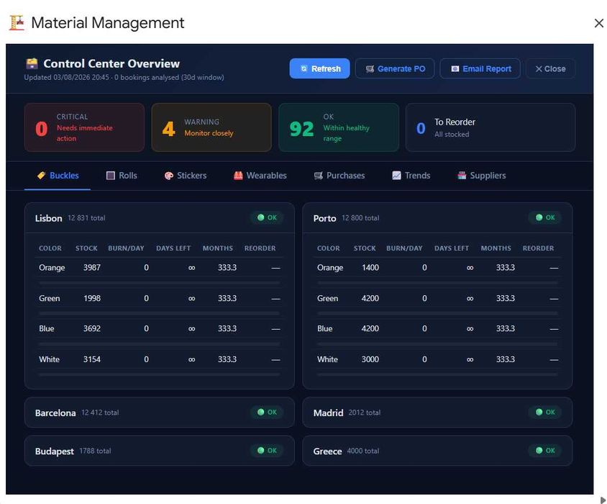The image size is (607, 504).
Task: Click Generate PO button
Action: [x=395, y=68]
